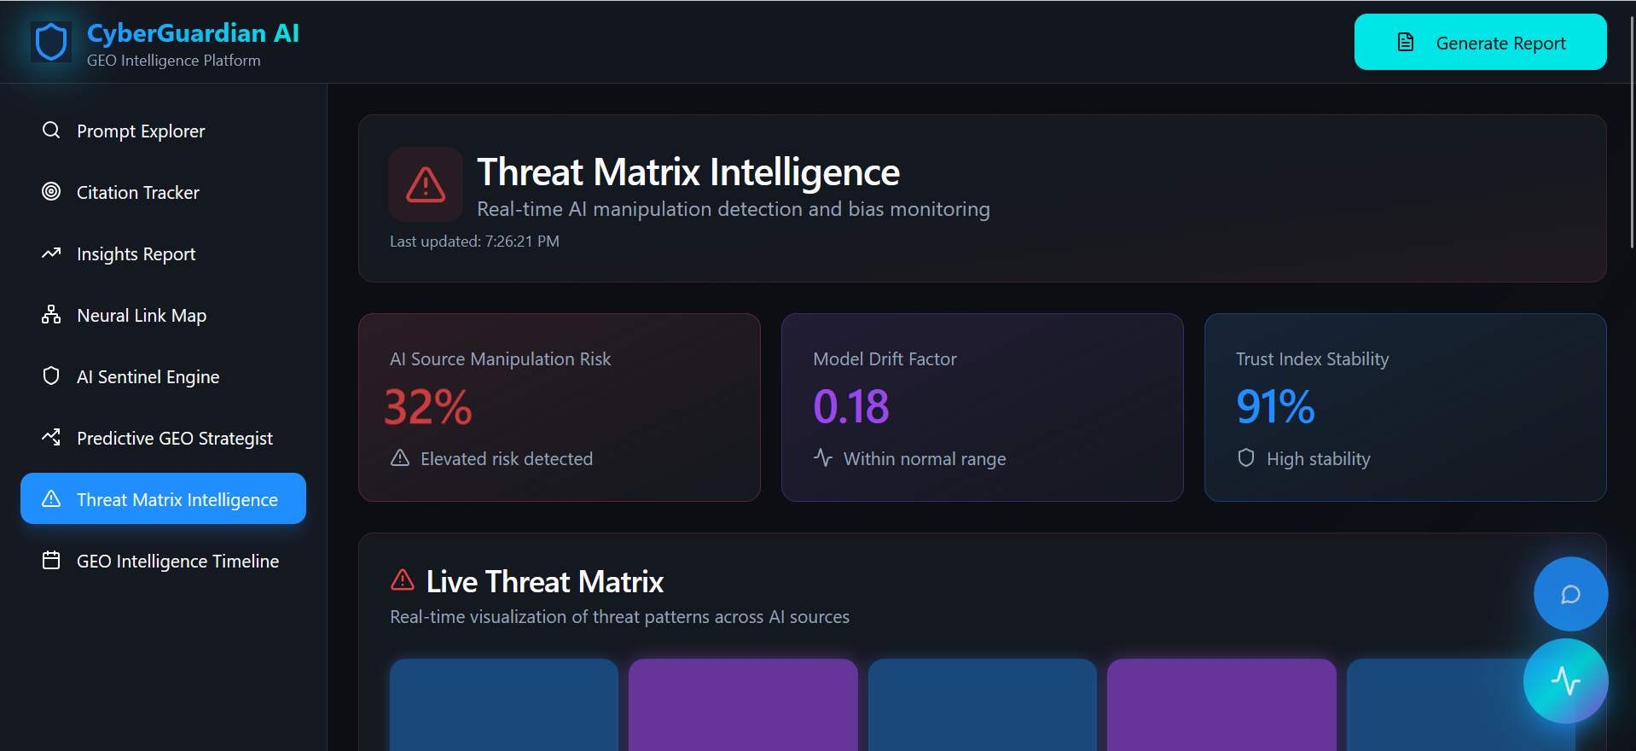Click the GEO Intelligence Timeline calendar icon
The height and width of the screenshot is (751, 1636).
pos(51,560)
